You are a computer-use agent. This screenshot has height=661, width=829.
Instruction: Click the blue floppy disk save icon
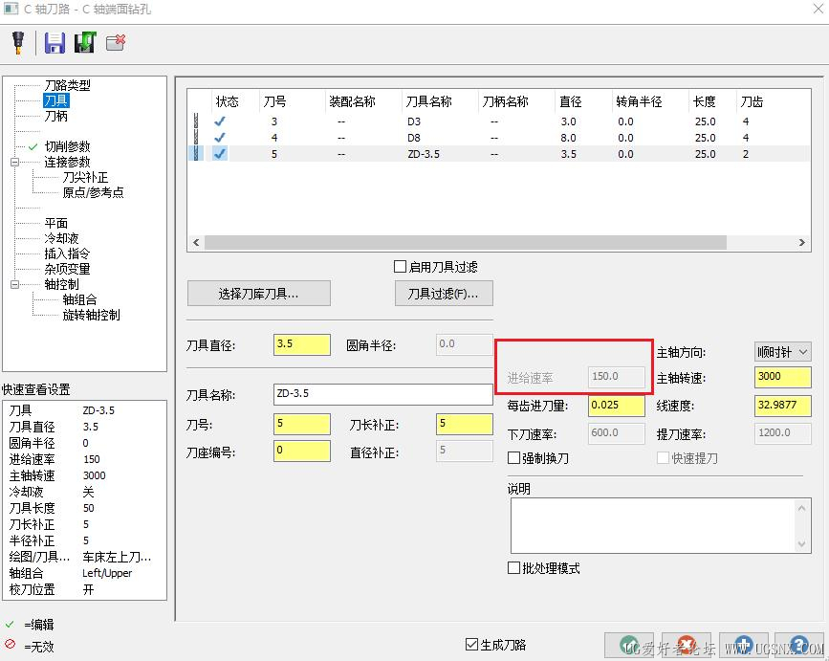[x=55, y=43]
